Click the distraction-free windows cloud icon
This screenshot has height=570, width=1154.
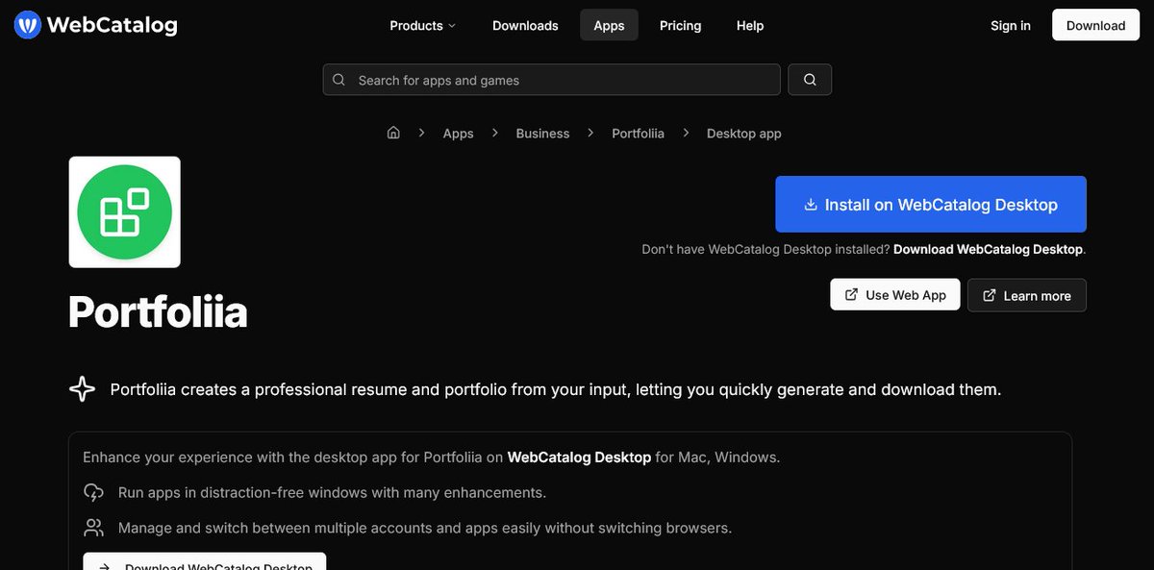tap(92, 491)
